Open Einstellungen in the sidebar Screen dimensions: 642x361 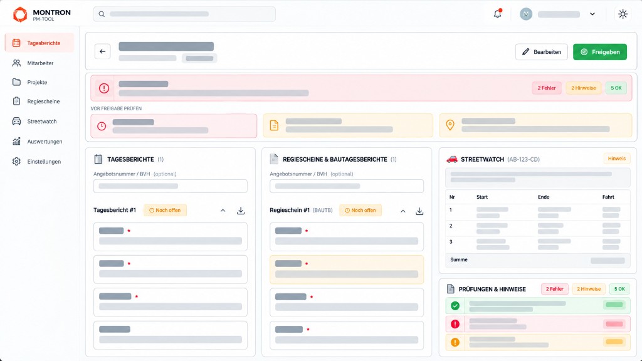click(x=39, y=161)
